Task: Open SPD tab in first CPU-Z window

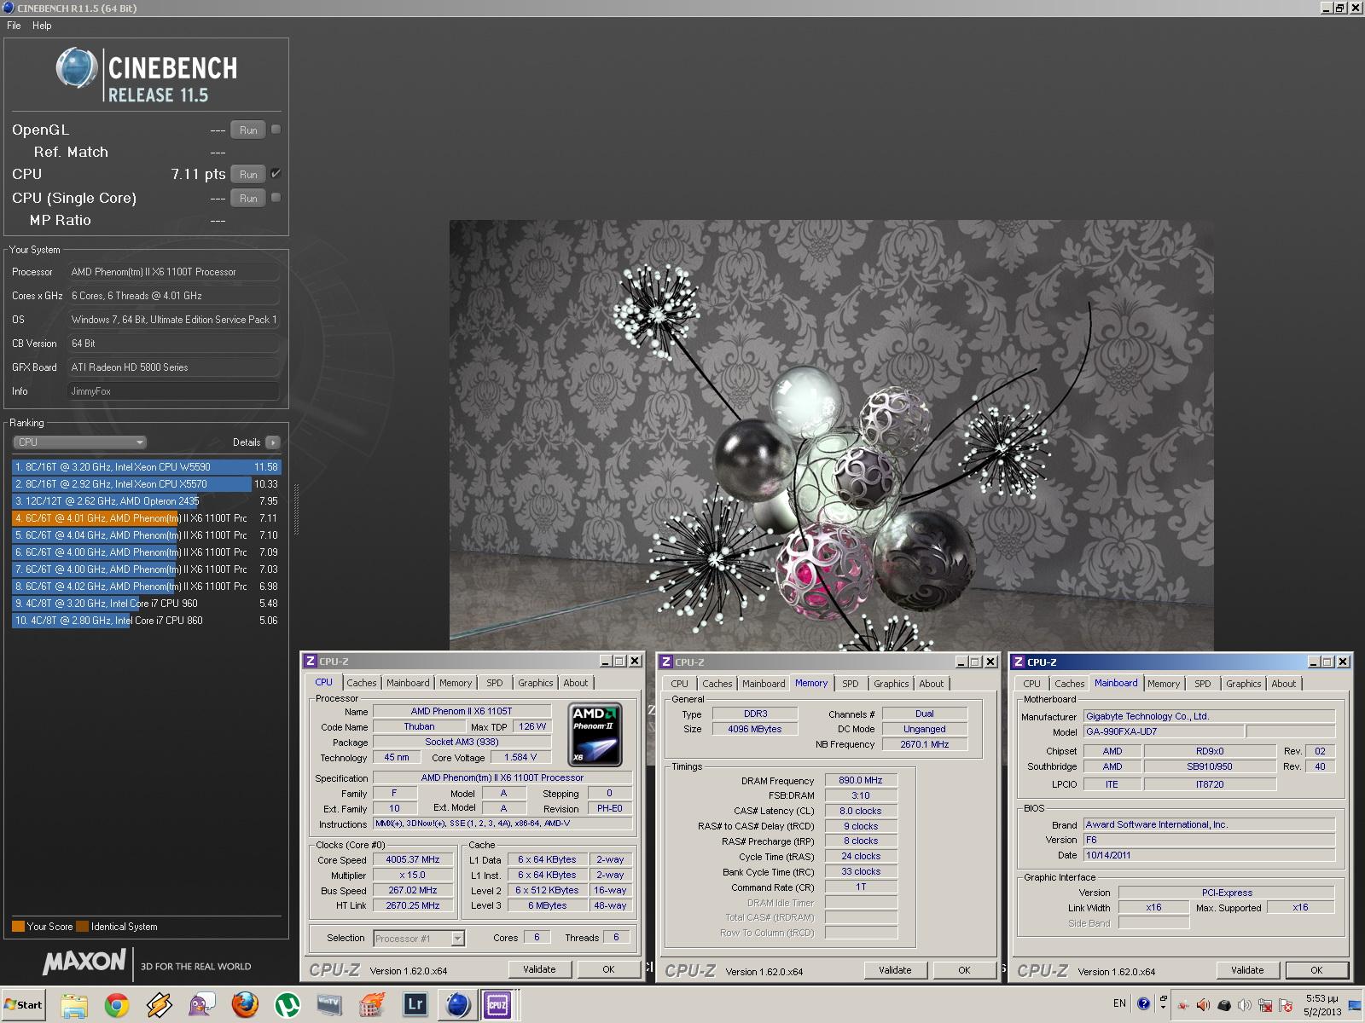Action: coord(495,683)
